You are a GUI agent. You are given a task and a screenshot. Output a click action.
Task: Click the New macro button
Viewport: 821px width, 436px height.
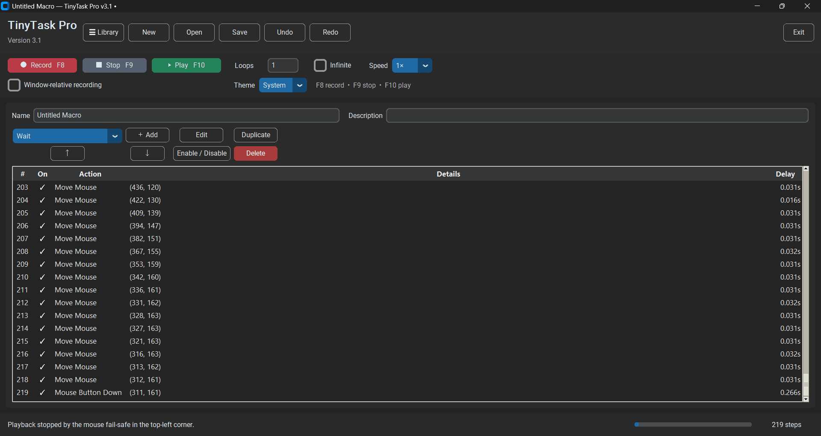pyautogui.click(x=149, y=32)
